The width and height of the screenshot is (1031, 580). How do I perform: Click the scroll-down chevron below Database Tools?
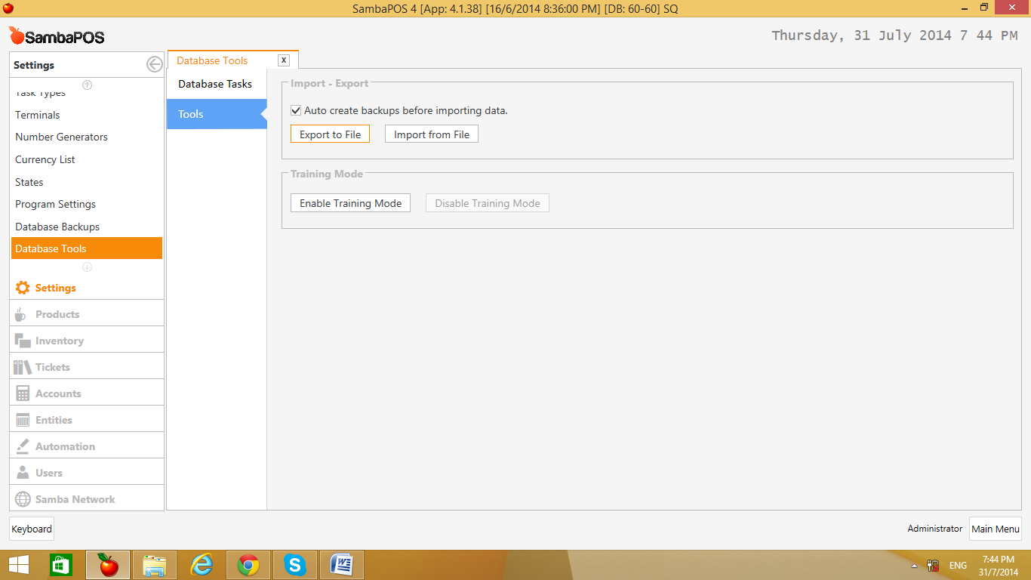[87, 265]
